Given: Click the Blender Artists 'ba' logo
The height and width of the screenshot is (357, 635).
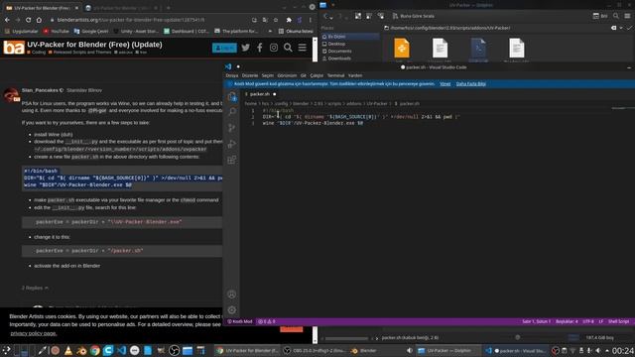Looking at the screenshot, I should pos(14,48).
